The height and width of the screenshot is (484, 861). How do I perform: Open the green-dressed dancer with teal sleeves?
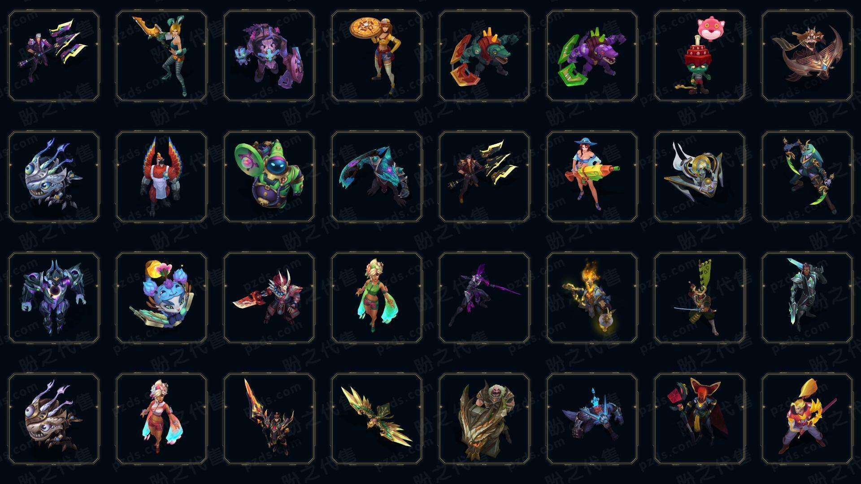[377, 298]
